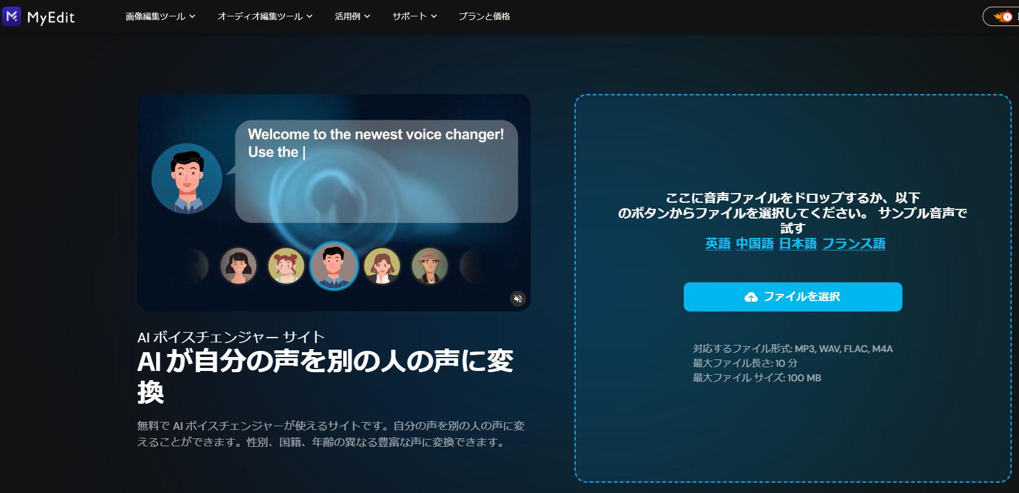Click the 対応するファイル形式 text line
1019x493 pixels.
click(792, 348)
